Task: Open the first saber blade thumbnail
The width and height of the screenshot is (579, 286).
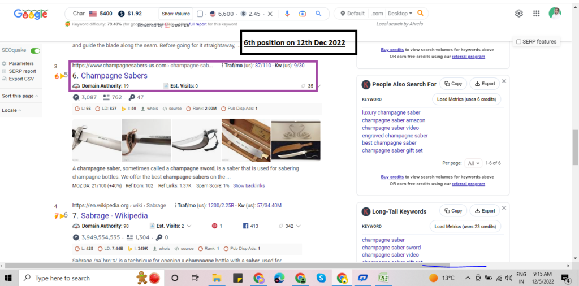Action: (x=96, y=140)
